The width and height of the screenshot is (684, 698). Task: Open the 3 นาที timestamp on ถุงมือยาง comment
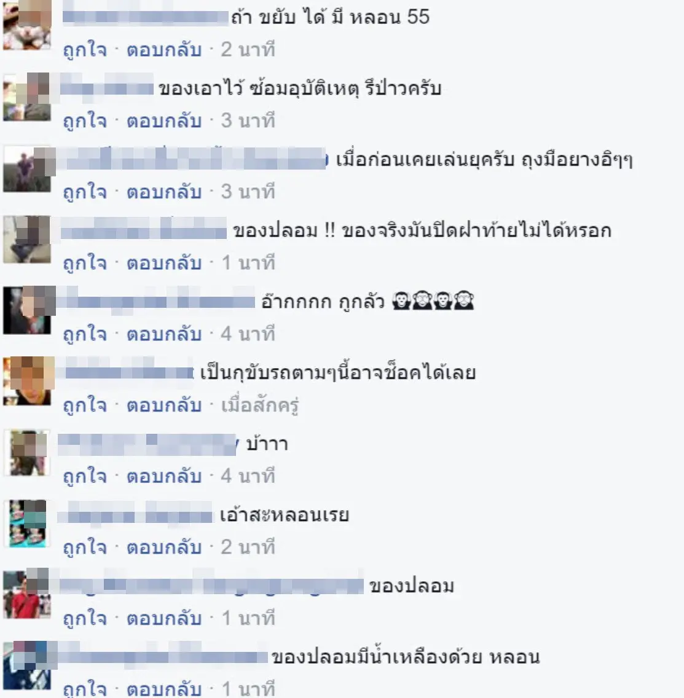coord(248,192)
